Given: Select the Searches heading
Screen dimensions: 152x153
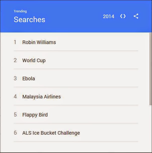Looking at the screenshot, I should [29, 19].
